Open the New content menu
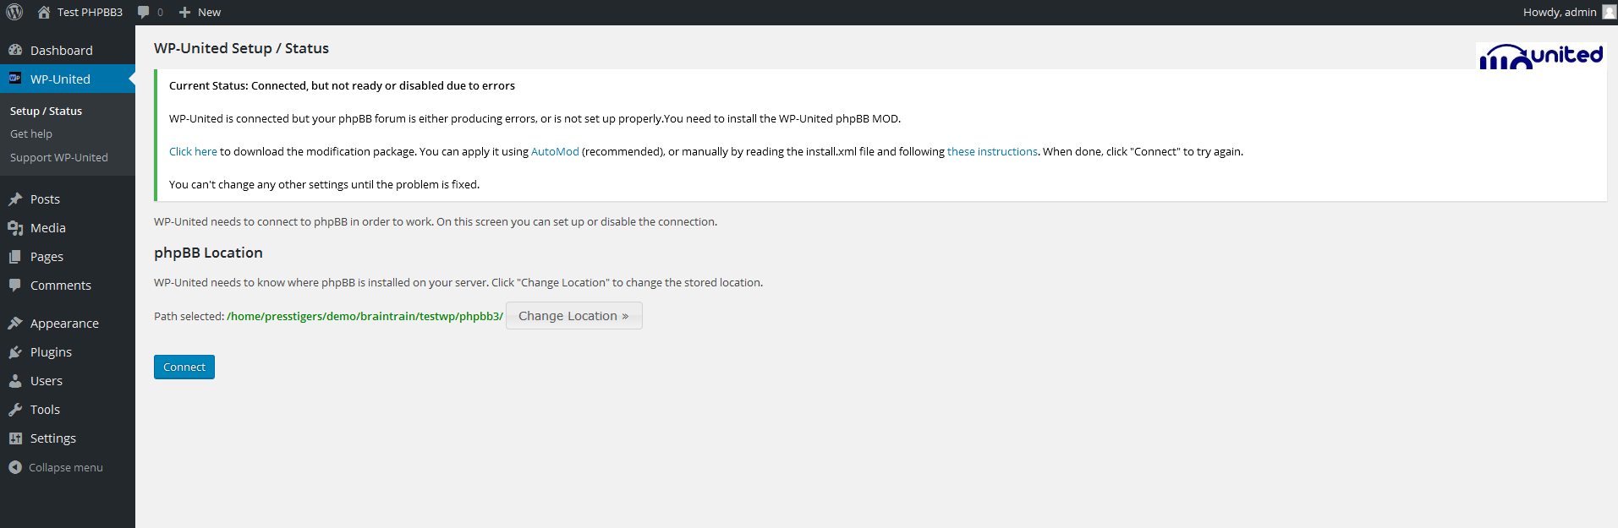This screenshot has width=1618, height=528. coord(209,12)
